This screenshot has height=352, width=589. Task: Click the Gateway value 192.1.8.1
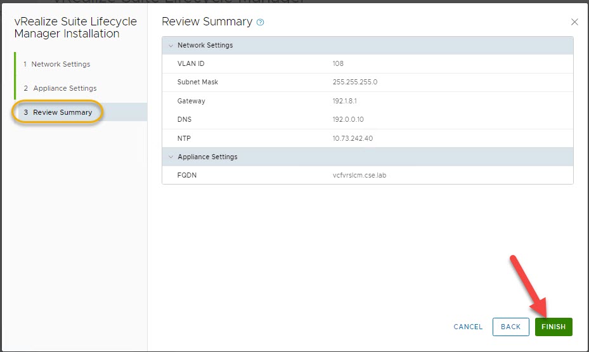click(347, 101)
